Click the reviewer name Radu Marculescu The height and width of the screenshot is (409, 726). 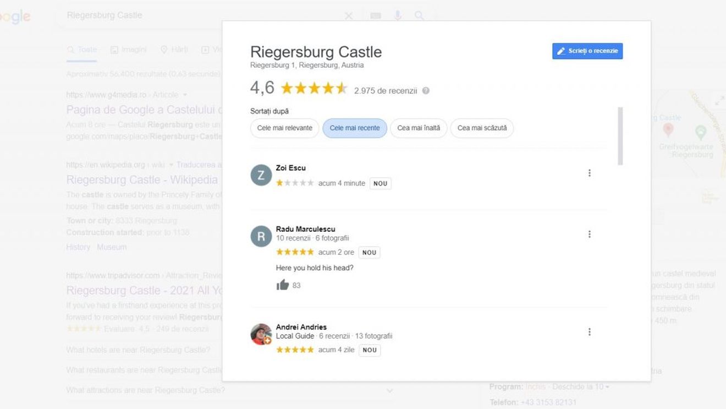305,229
